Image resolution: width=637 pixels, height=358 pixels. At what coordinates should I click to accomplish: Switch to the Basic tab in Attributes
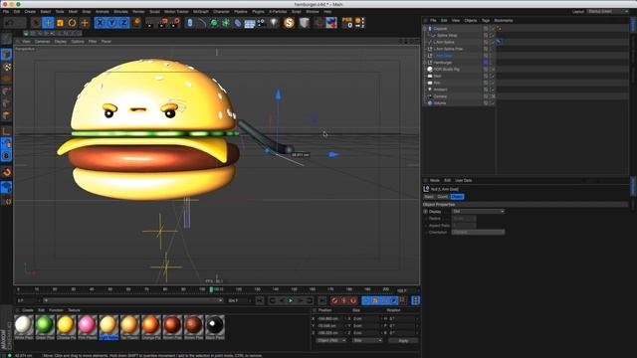429,197
